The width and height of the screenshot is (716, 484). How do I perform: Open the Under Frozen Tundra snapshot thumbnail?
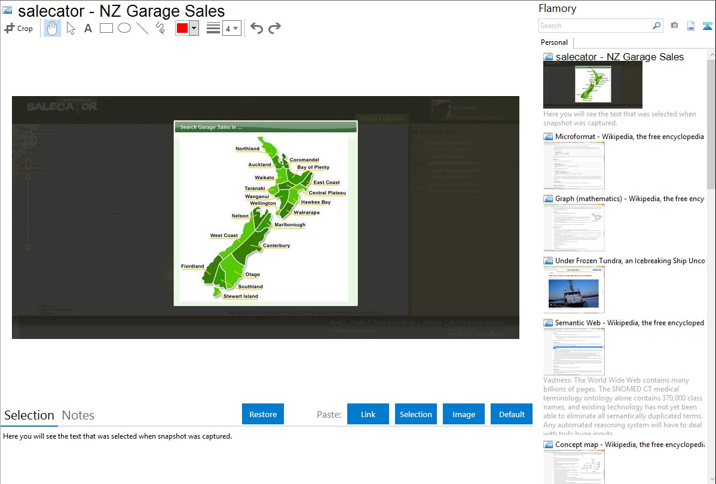tap(574, 289)
